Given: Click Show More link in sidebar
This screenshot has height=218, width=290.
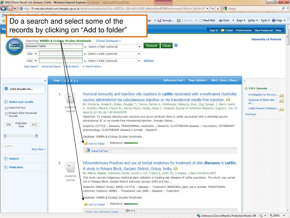Looking at the screenshot, I should point(39,149).
